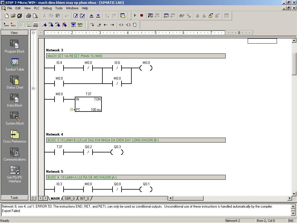This screenshot has width=297, height=223.
Task: Insert a box instruction from the toolbar
Action: tap(135, 25)
